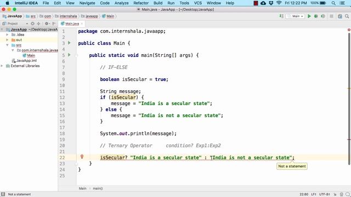Select Main class in project tree
This screenshot has height=197, width=351.
click(29, 55)
